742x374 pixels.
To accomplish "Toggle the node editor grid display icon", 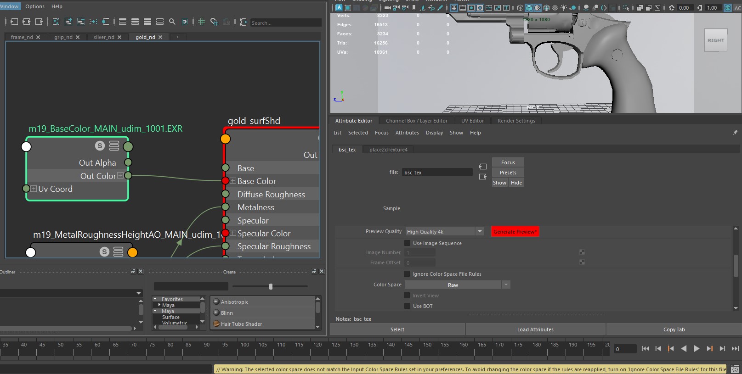I will point(202,22).
